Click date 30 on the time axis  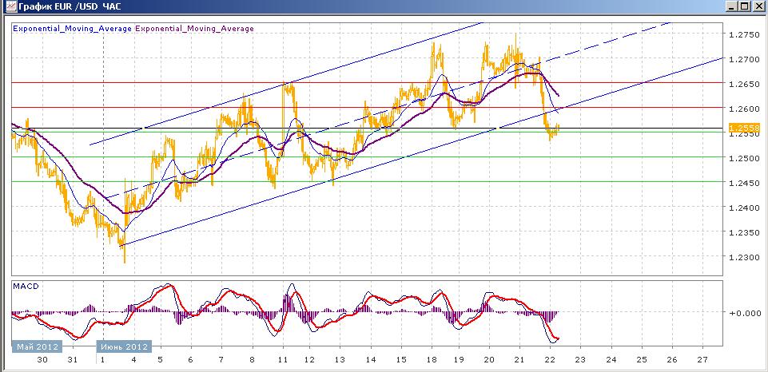pyautogui.click(x=42, y=360)
